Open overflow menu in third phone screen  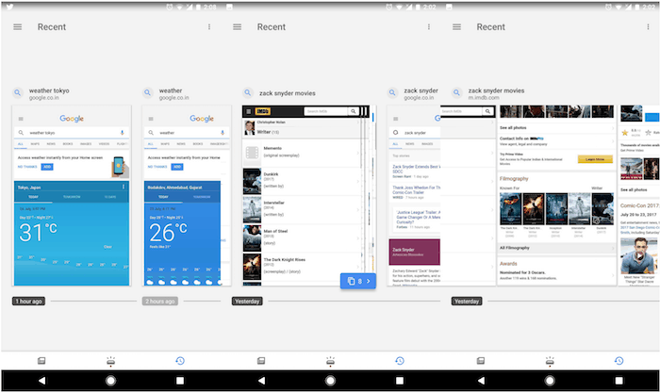[648, 27]
